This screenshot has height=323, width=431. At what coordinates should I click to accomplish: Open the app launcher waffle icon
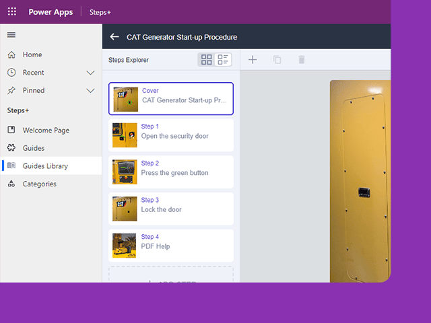pos(12,12)
